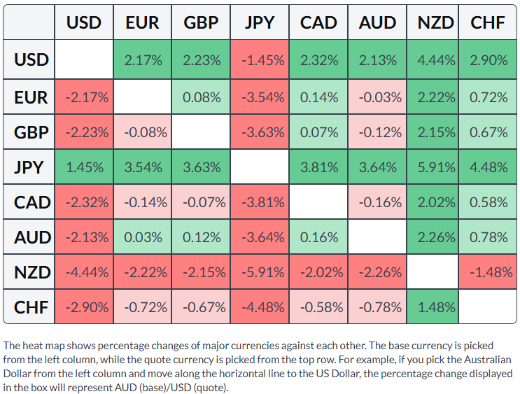Select the NZD/CHF cell showing -1.48%
Screen dimensions: 520x394
[x=488, y=272]
